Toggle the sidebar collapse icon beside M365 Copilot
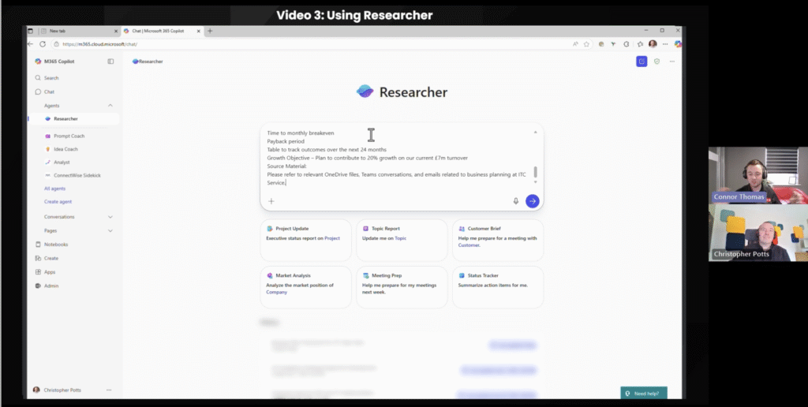The height and width of the screenshot is (407, 808). coord(110,62)
